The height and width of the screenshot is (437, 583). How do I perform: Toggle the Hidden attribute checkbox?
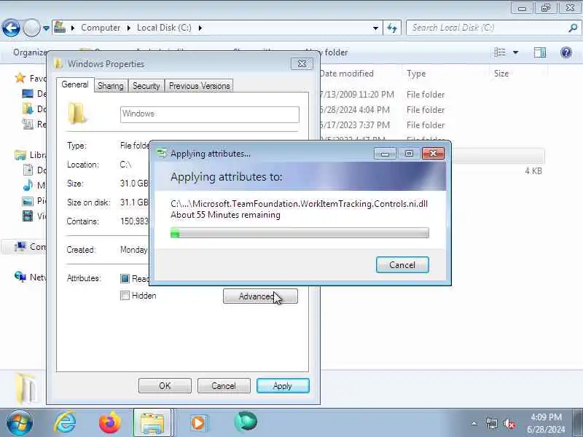point(125,296)
